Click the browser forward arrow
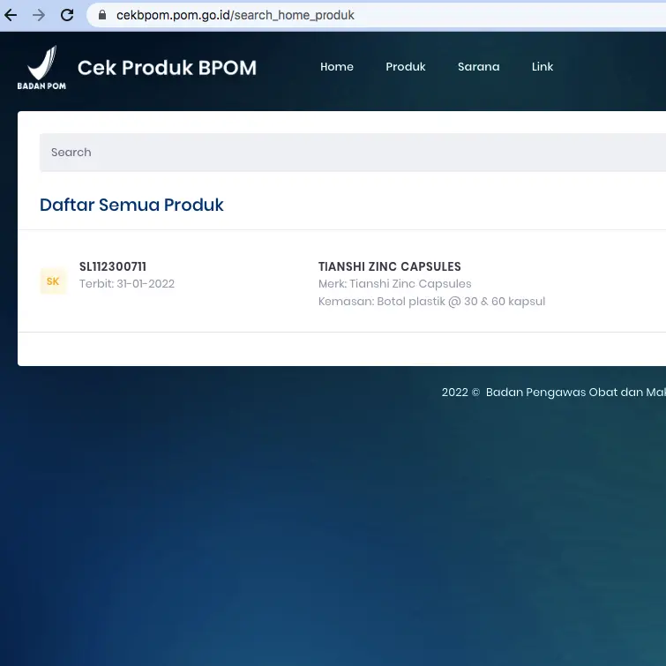 pyautogui.click(x=39, y=15)
